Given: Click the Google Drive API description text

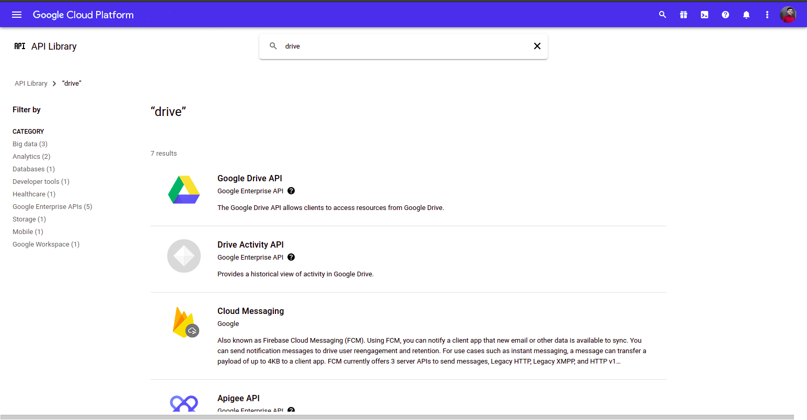Looking at the screenshot, I should coord(331,207).
